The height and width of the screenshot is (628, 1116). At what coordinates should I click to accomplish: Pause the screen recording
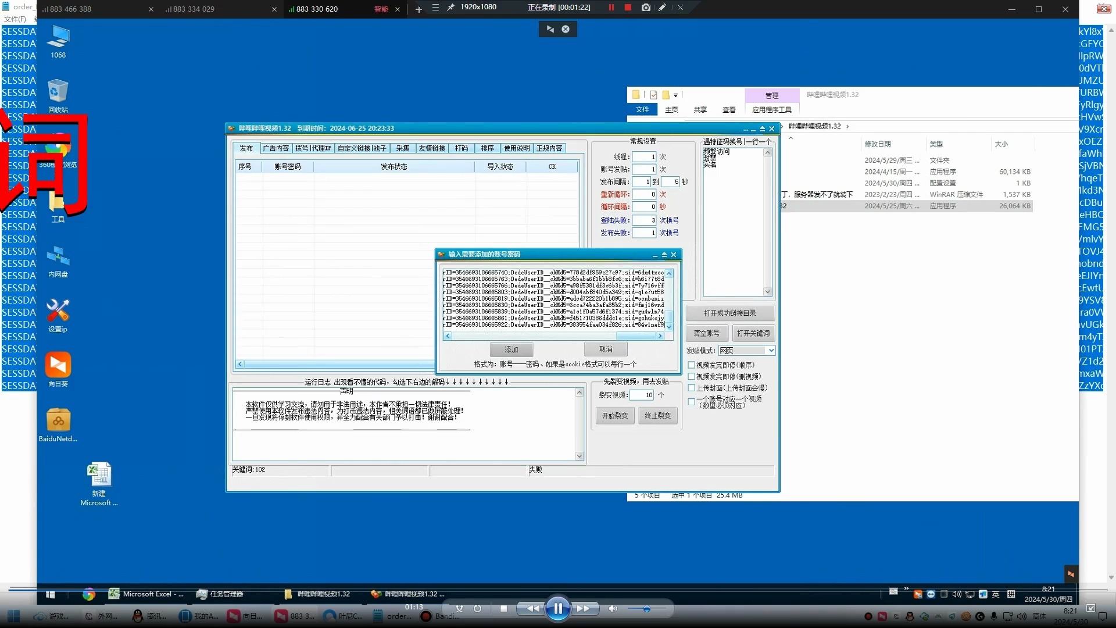pyautogui.click(x=611, y=8)
